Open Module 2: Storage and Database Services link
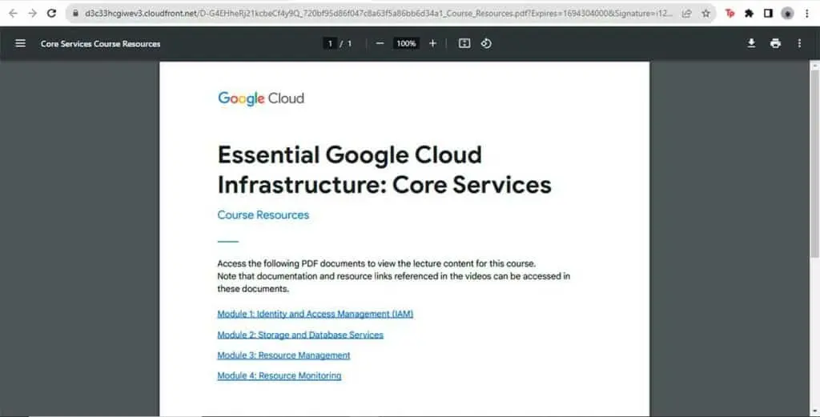Image resolution: width=820 pixels, height=417 pixels. point(300,335)
